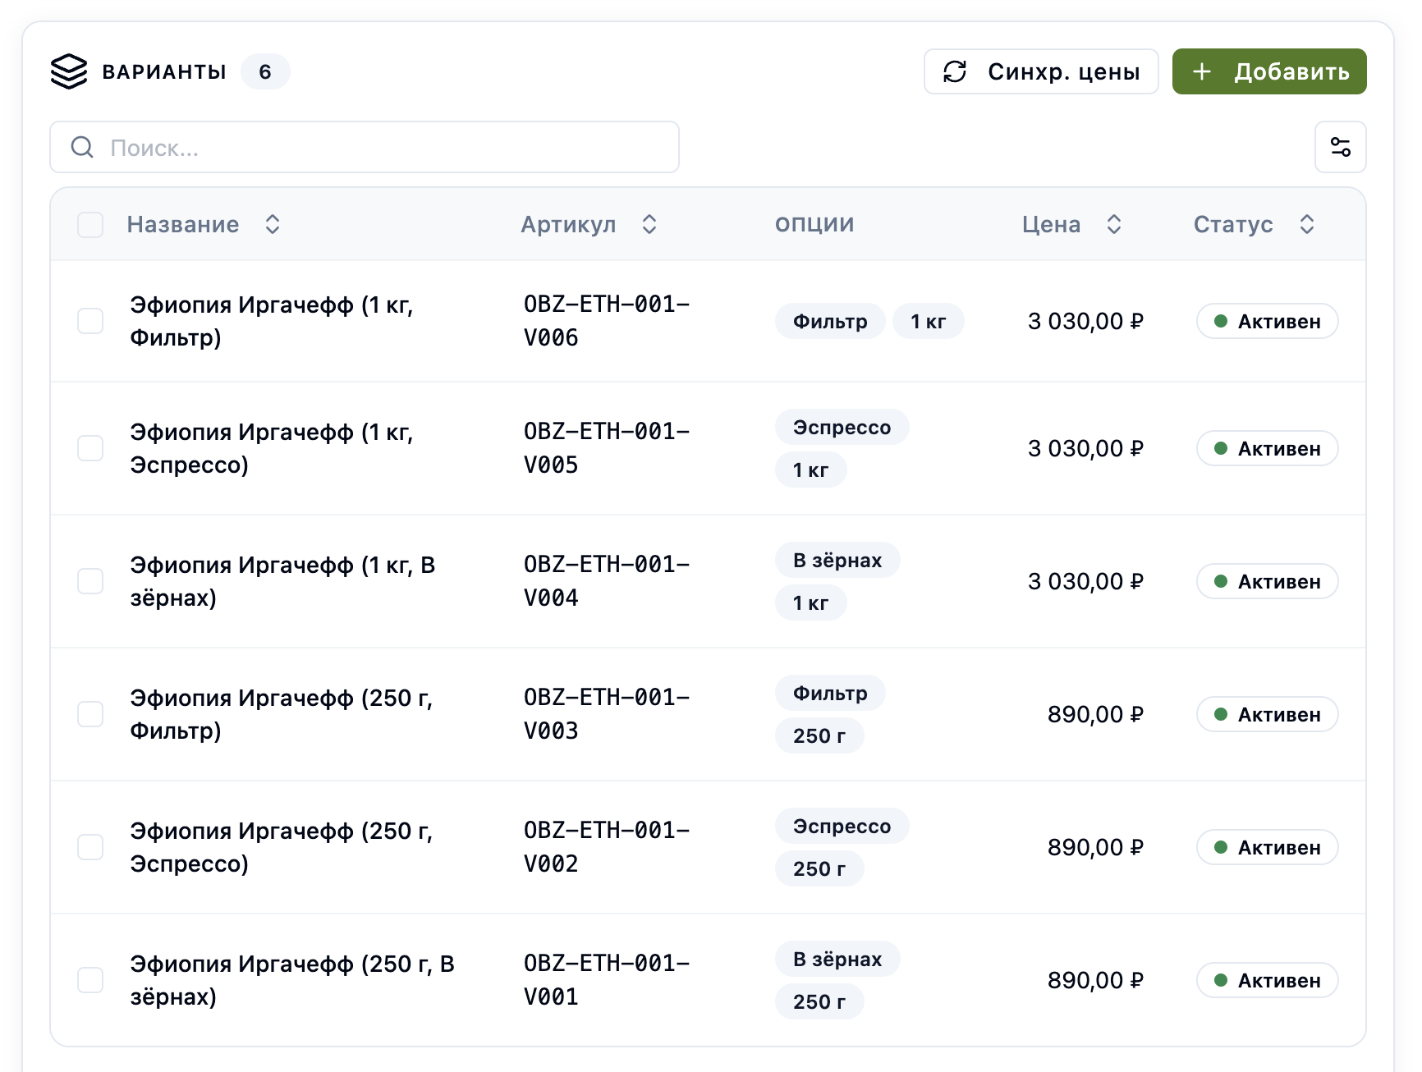Image resolution: width=1422 pixels, height=1072 pixels.
Task: Click the Активен status badge in V001 row
Action: pyautogui.click(x=1267, y=980)
